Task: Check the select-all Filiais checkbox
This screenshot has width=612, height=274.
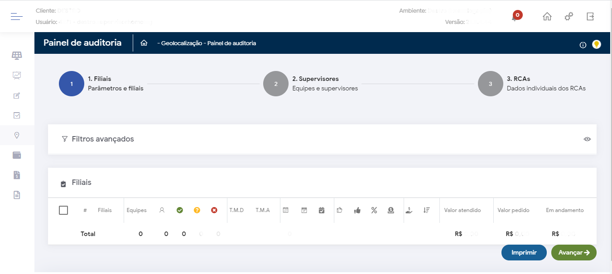Action: [x=63, y=210]
